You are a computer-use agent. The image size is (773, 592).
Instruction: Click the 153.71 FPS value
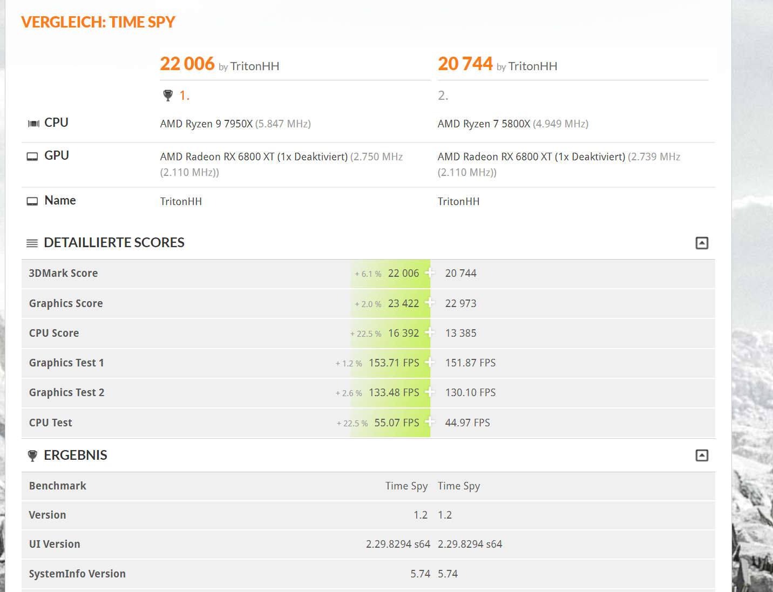[394, 363]
